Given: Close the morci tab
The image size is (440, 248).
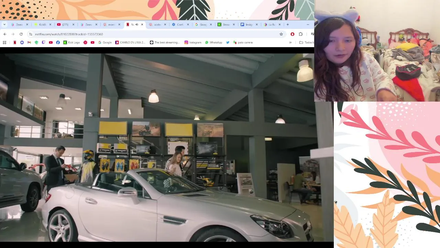Looking at the screenshot, I should click(x=119, y=24).
